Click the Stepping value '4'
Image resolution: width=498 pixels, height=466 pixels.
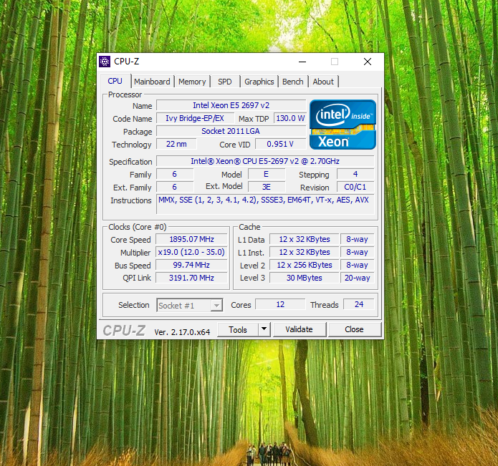pos(355,174)
